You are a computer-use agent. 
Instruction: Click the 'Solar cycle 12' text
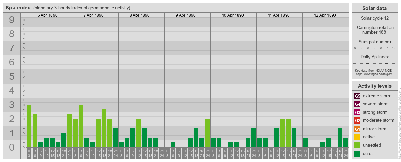(x=375, y=18)
